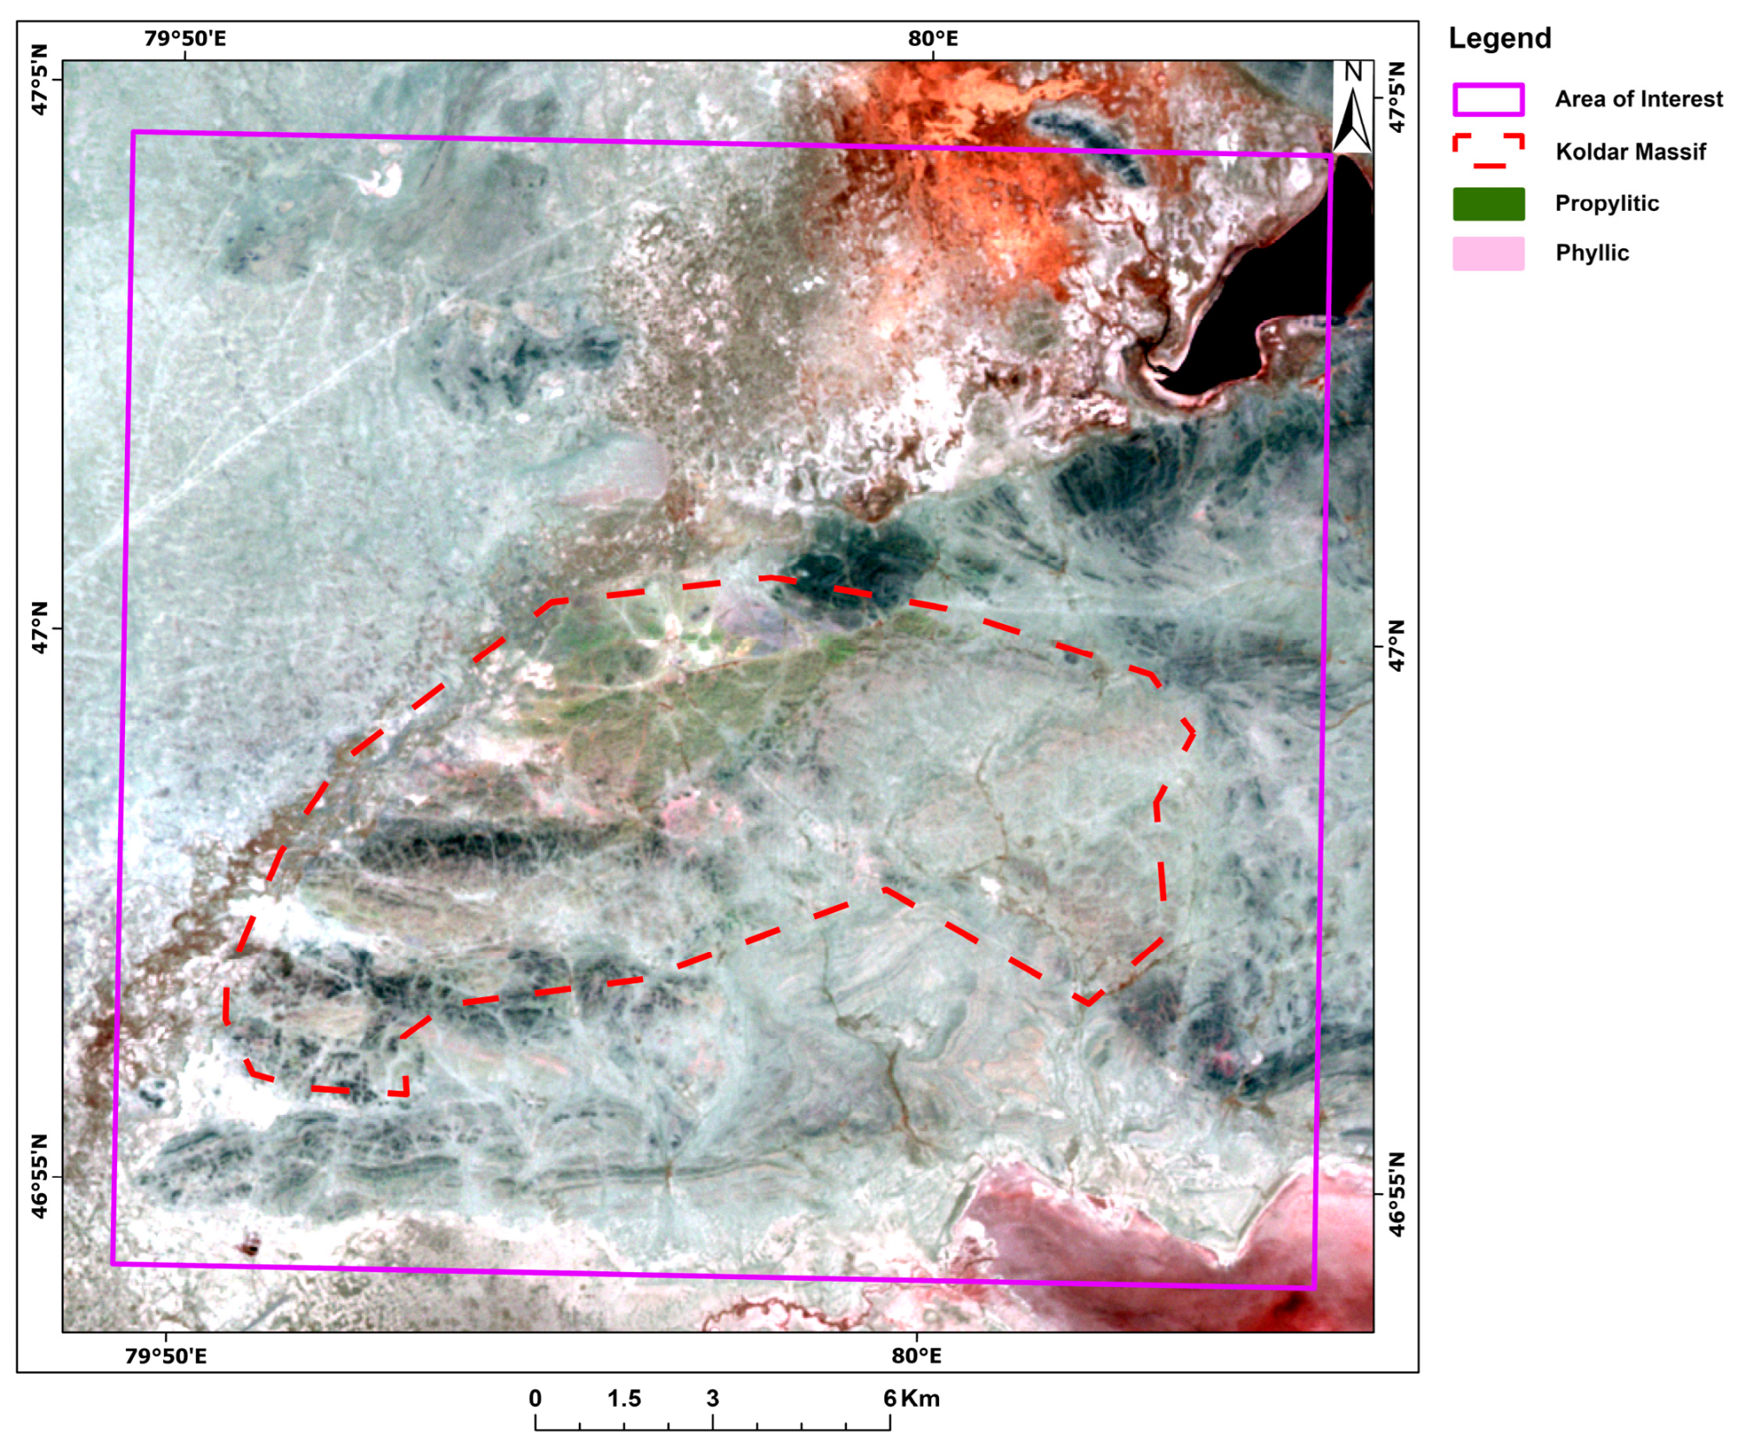Click the bottom 80°E longitude label

916,1356
